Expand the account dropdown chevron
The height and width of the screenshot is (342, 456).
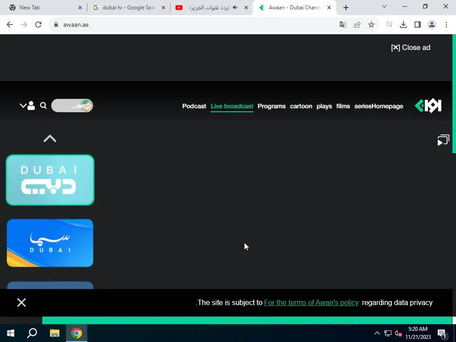pos(23,105)
